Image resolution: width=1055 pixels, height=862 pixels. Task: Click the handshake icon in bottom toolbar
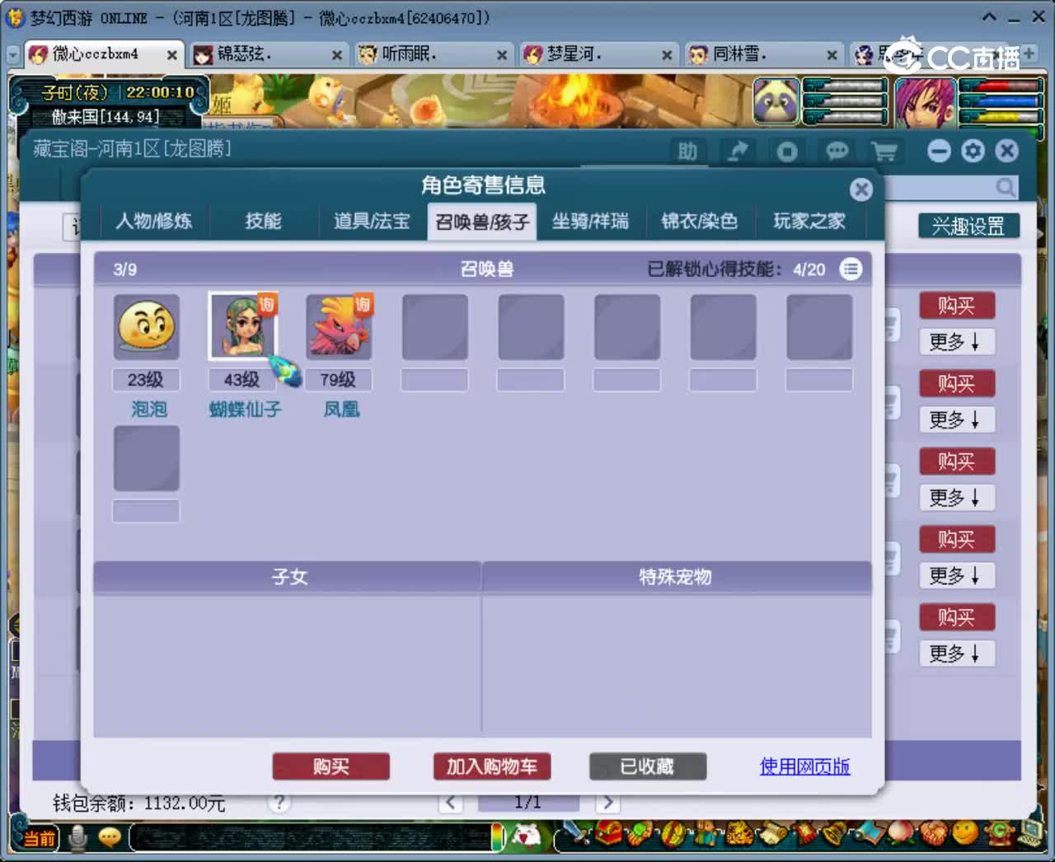[934, 834]
